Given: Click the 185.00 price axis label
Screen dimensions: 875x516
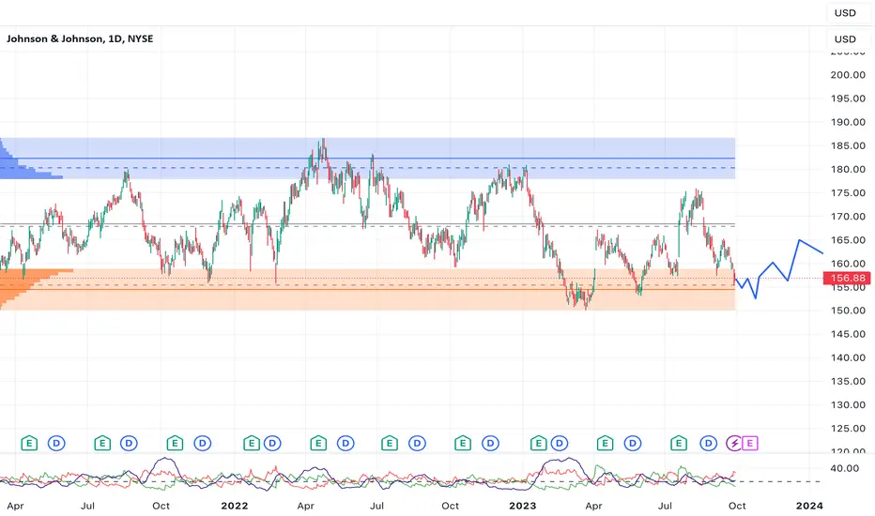Looking at the screenshot, I should coord(848,145).
